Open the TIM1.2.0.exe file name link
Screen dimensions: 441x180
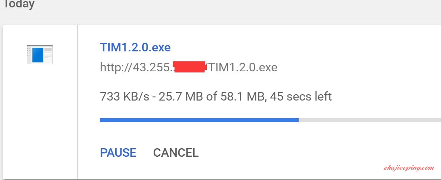coord(135,47)
